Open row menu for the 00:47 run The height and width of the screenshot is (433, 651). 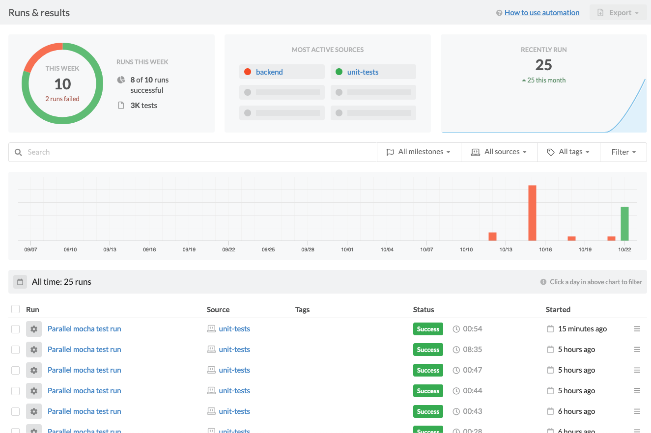(x=637, y=370)
